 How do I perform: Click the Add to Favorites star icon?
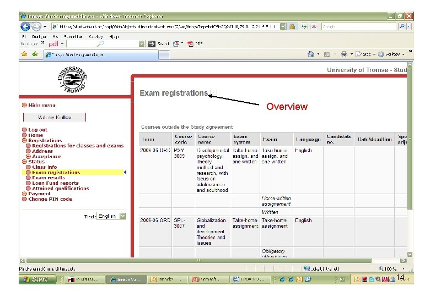[35, 54]
